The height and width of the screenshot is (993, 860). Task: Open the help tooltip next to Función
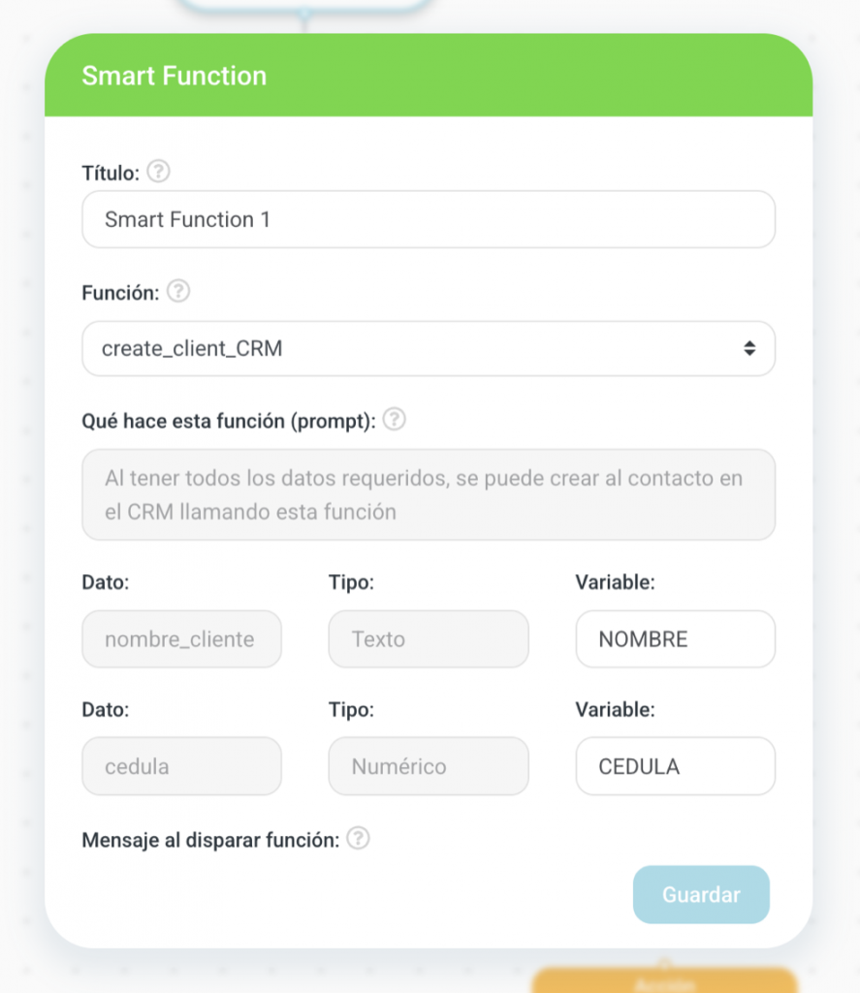[x=178, y=292]
